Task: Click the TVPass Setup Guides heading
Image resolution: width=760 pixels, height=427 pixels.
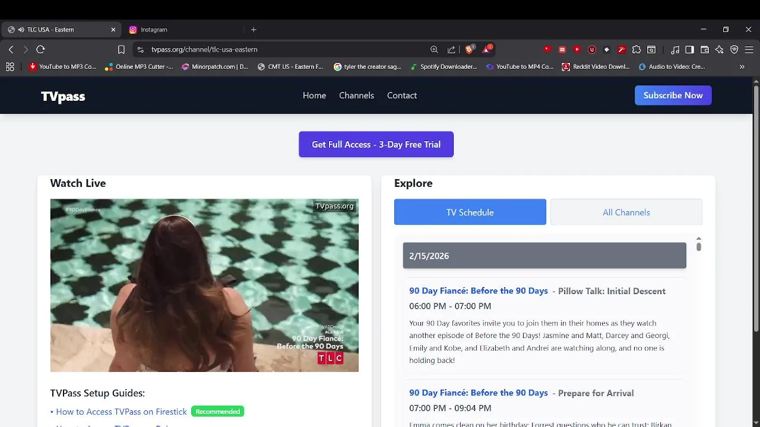Action: [97, 393]
